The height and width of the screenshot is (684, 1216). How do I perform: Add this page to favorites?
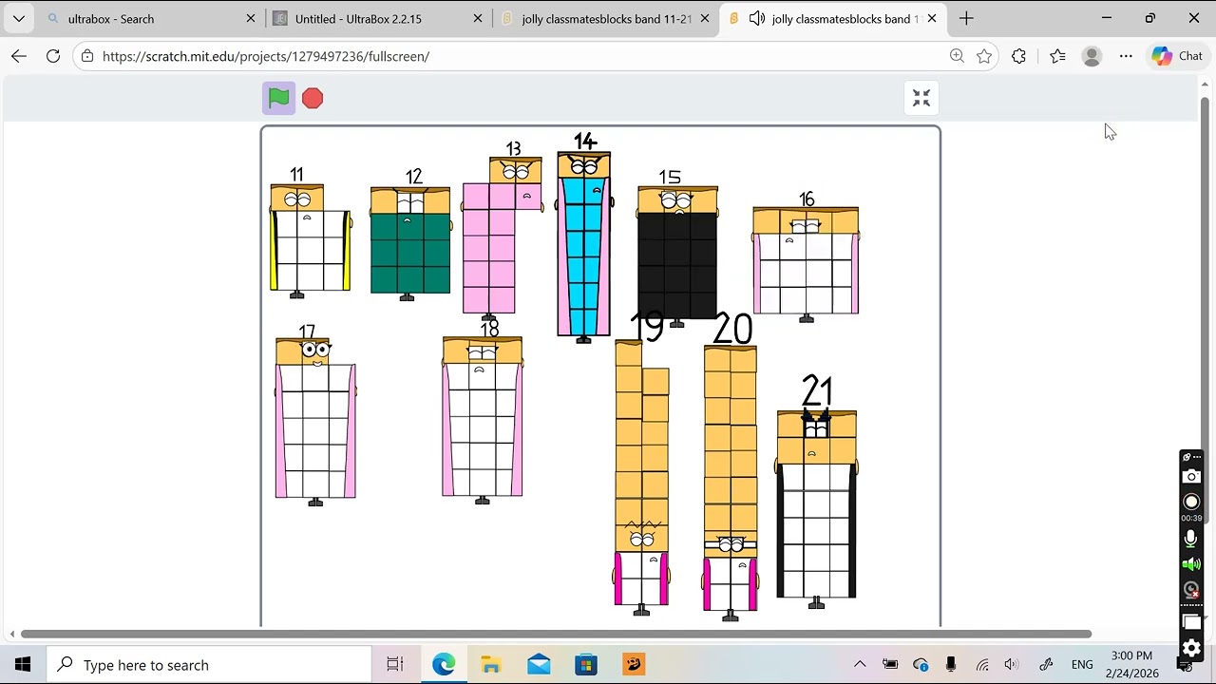tap(984, 56)
